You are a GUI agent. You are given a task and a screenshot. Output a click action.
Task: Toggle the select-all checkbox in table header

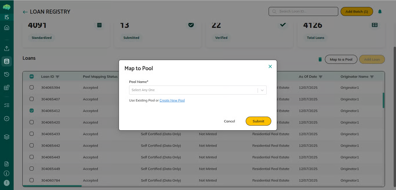(32, 77)
